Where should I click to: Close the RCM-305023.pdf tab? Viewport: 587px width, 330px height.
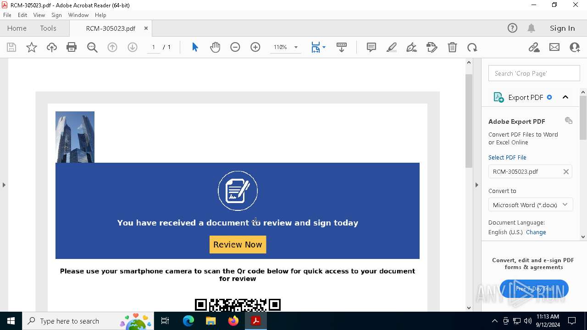click(x=146, y=28)
